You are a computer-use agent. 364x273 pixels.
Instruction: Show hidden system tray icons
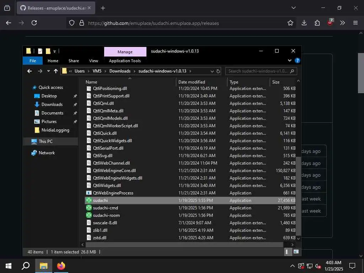[293, 266]
